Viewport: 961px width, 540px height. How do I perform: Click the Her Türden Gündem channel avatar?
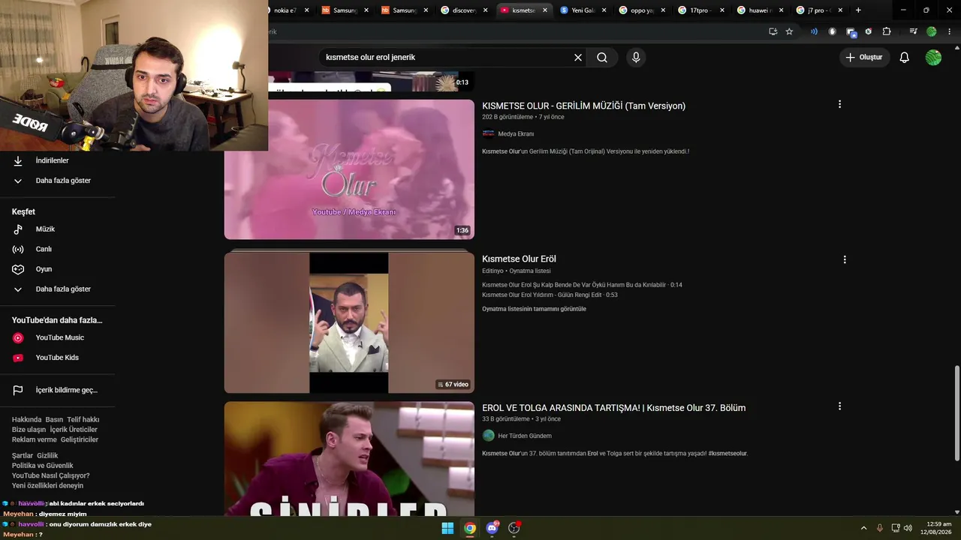pyautogui.click(x=488, y=436)
